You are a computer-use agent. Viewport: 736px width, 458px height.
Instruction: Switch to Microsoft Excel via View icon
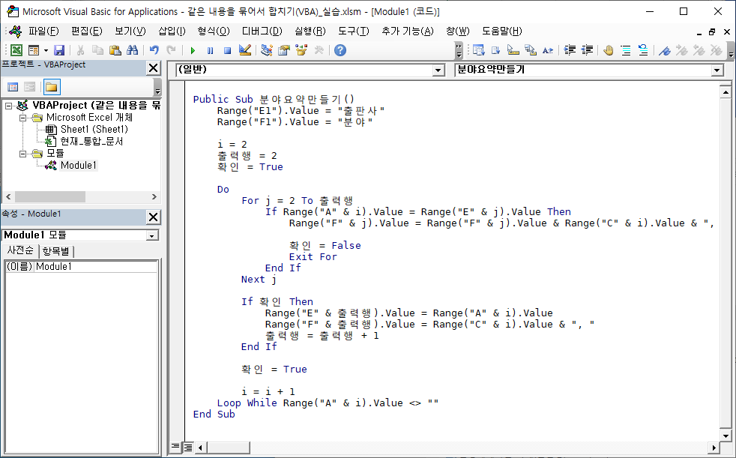coord(17,50)
